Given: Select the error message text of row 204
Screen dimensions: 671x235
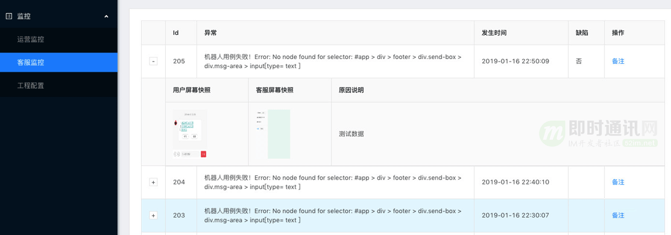Looking at the screenshot, I should click(x=333, y=182).
